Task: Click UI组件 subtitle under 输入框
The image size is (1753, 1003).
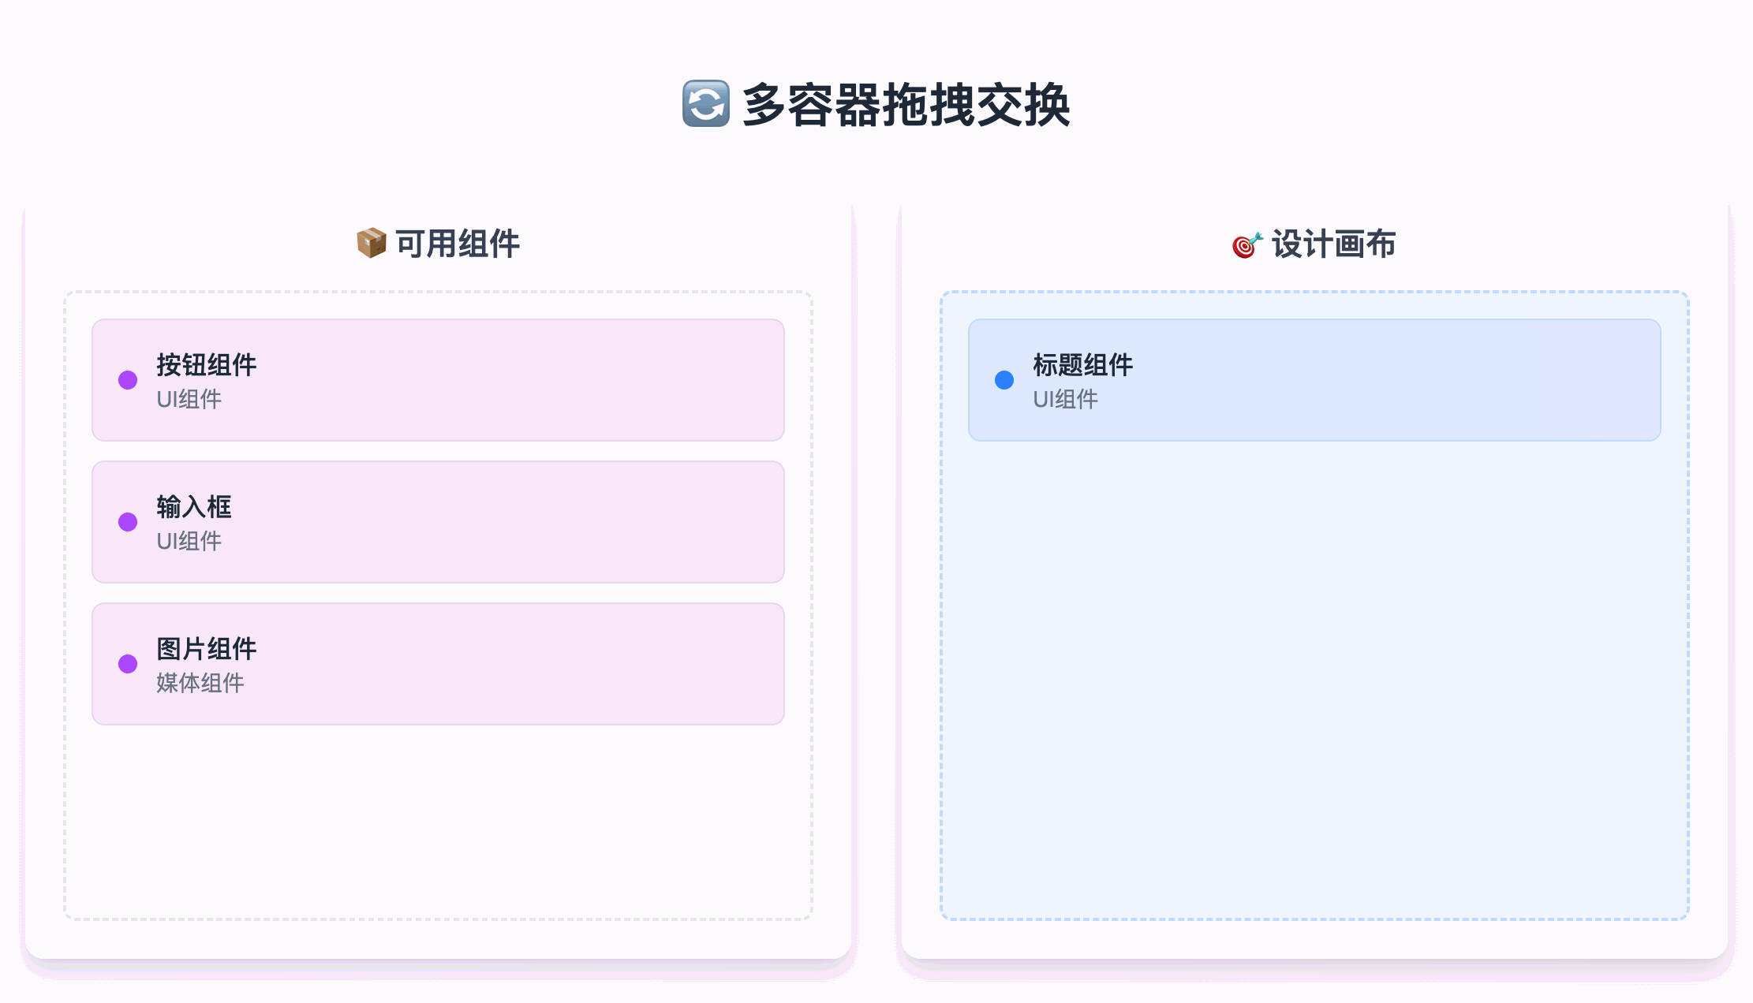Action: 189,541
